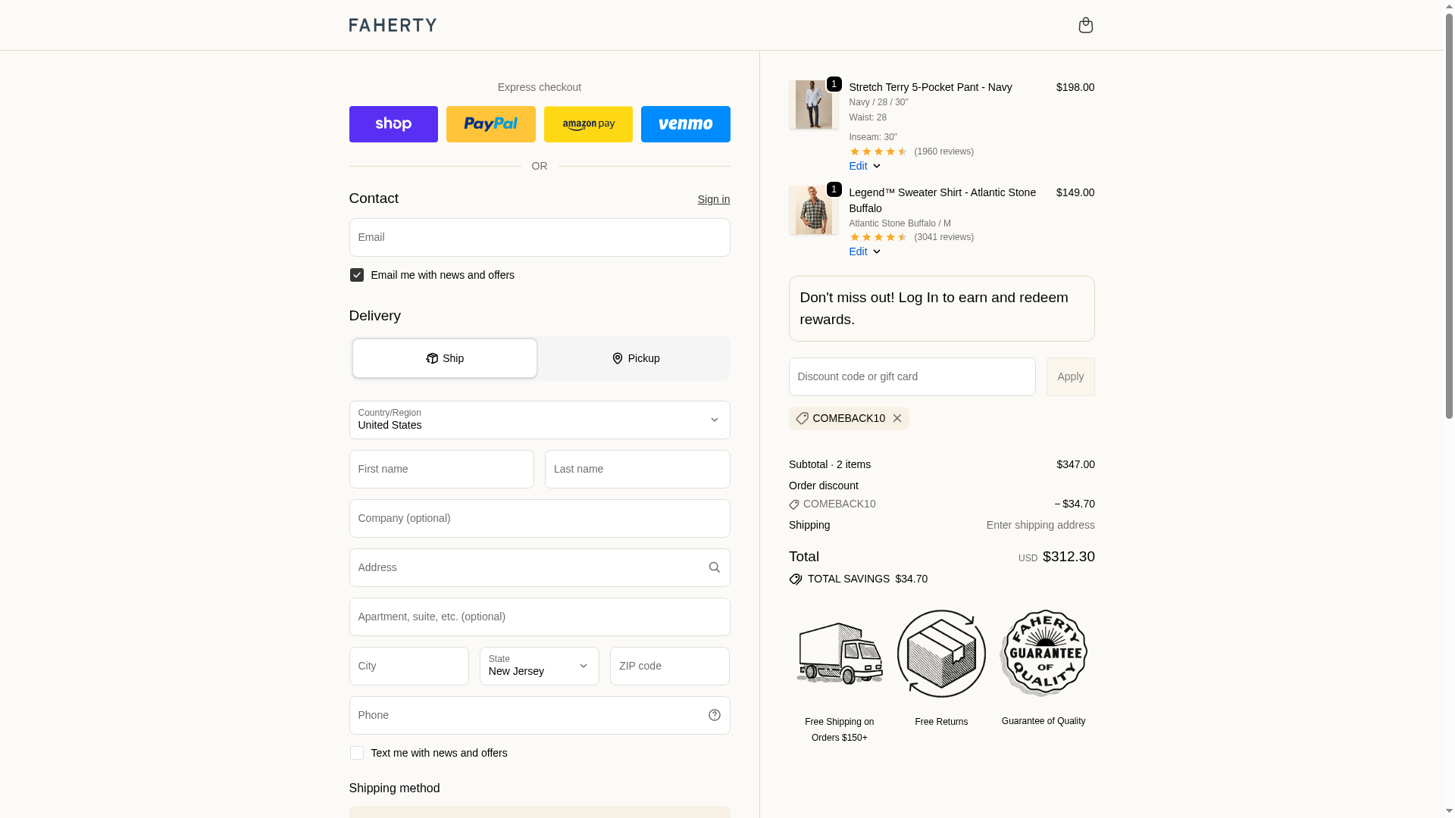Focus the Discount code or gift card field
Image resolution: width=1455 pixels, height=818 pixels.
(912, 376)
